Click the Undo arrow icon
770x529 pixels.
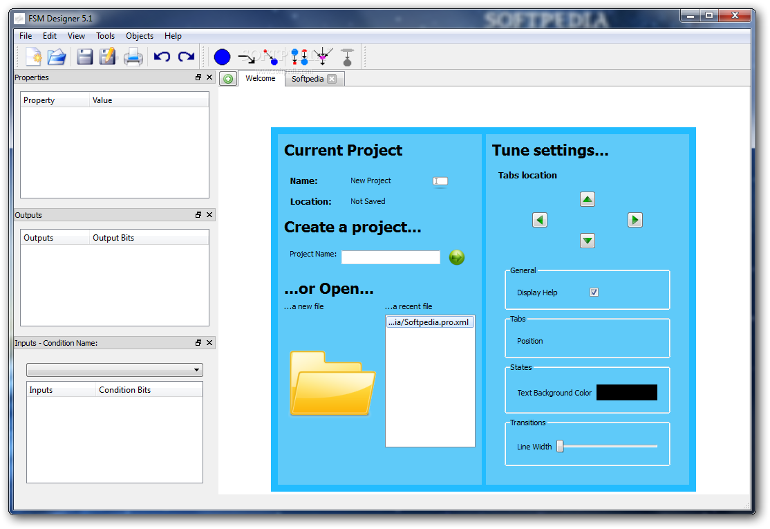coord(162,57)
